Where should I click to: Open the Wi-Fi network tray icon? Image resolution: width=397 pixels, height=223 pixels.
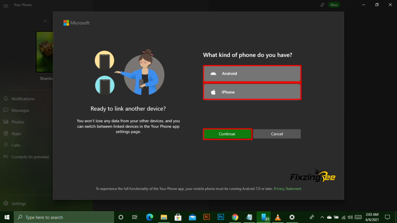[x=343, y=217]
